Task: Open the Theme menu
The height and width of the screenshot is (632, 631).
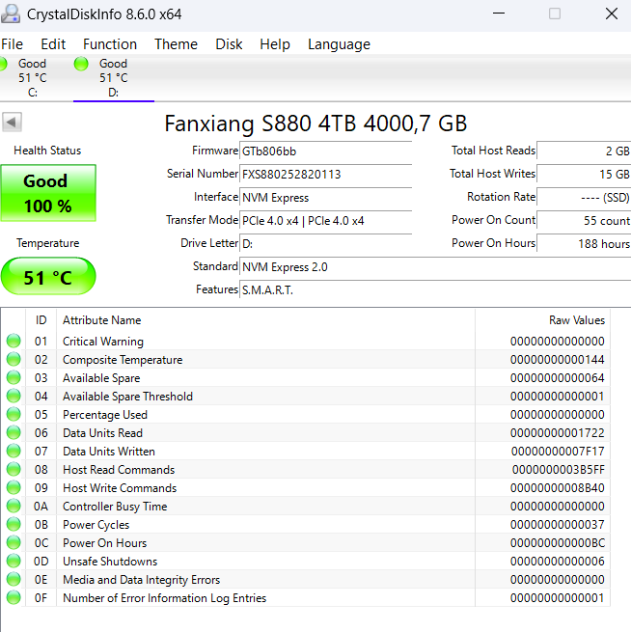Action: click(x=176, y=44)
